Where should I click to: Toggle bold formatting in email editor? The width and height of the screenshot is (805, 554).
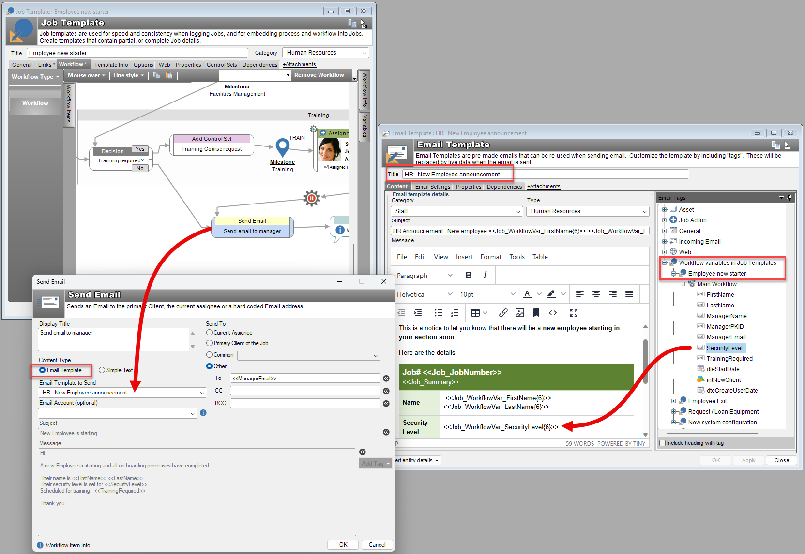[x=468, y=275]
